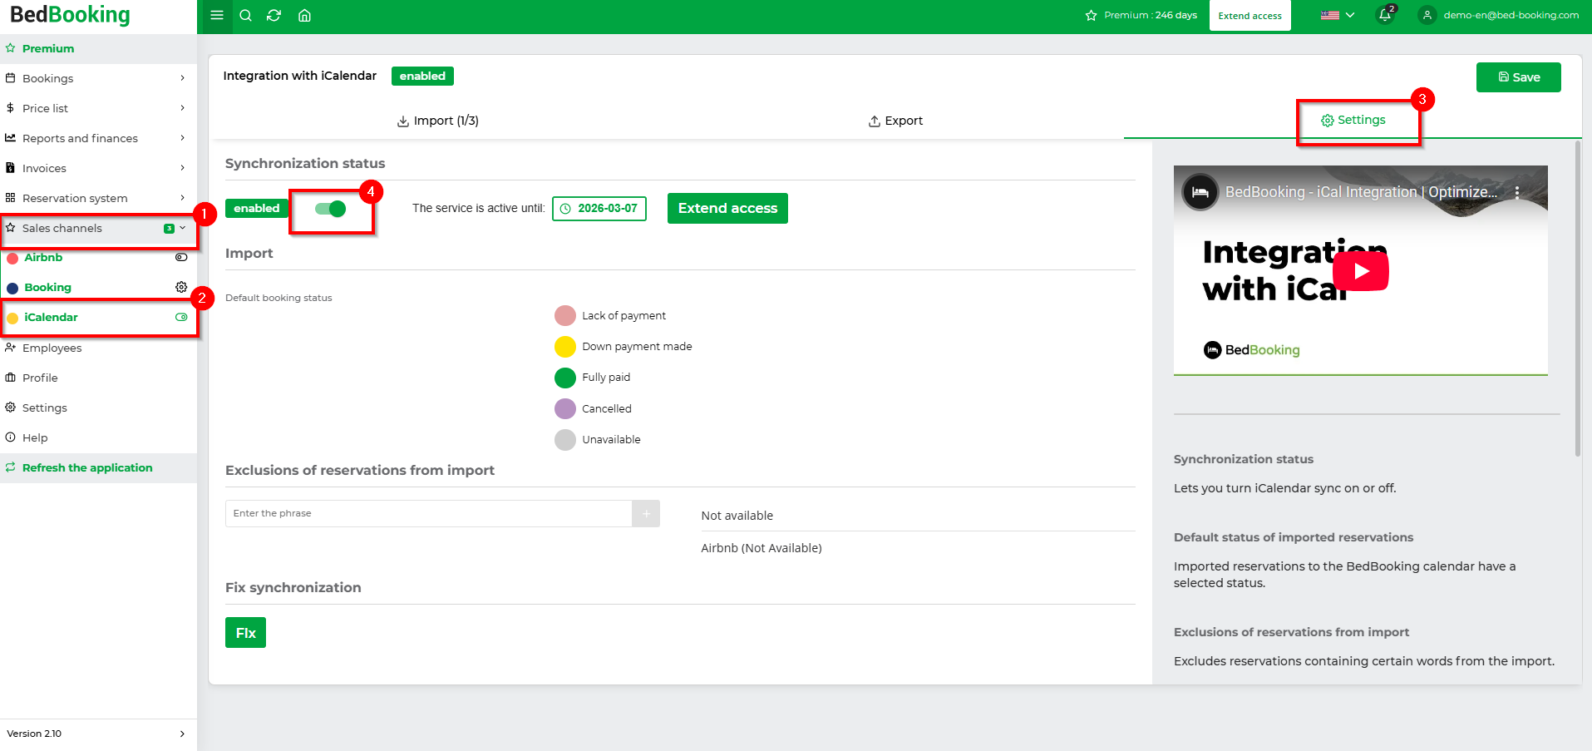Click the Price list dollar icon
1592x751 pixels.
click(x=11, y=108)
